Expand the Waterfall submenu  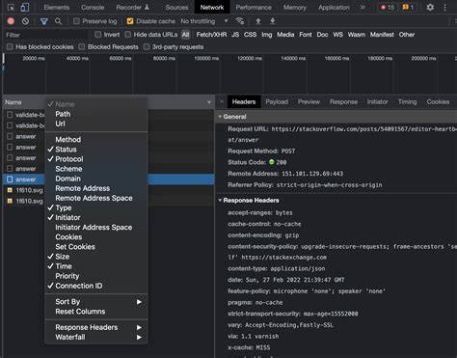(96, 337)
